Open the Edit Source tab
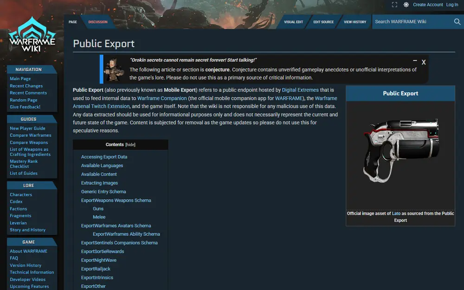The height and width of the screenshot is (290, 464). click(323, 22)
